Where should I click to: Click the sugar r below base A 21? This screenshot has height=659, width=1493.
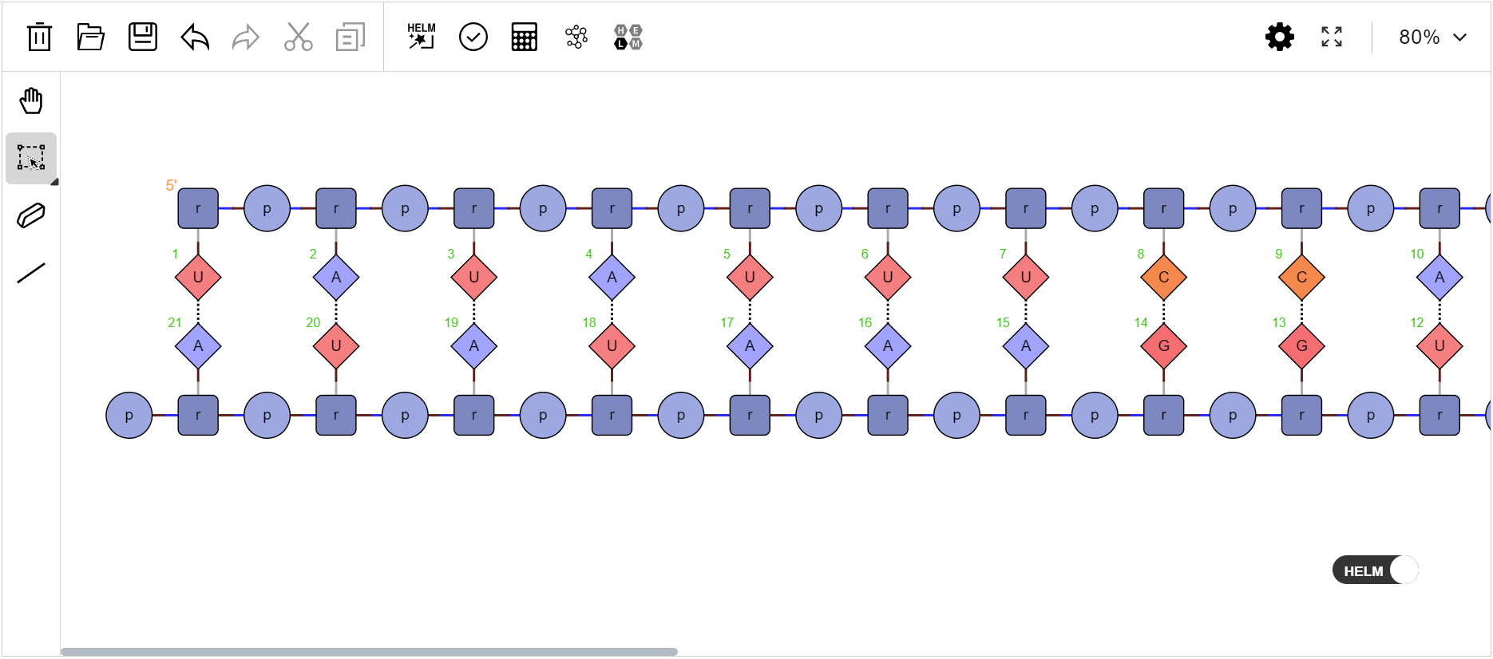tap(198, 416)
